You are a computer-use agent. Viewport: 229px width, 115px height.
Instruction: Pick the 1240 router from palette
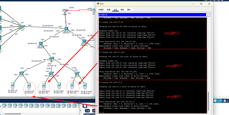point(47,105)
